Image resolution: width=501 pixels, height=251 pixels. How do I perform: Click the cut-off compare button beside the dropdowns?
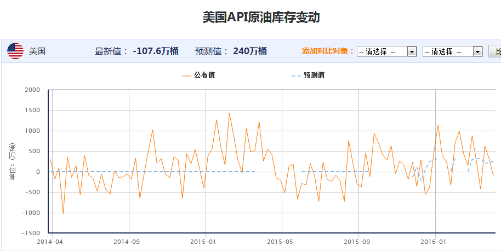point(495,51)
